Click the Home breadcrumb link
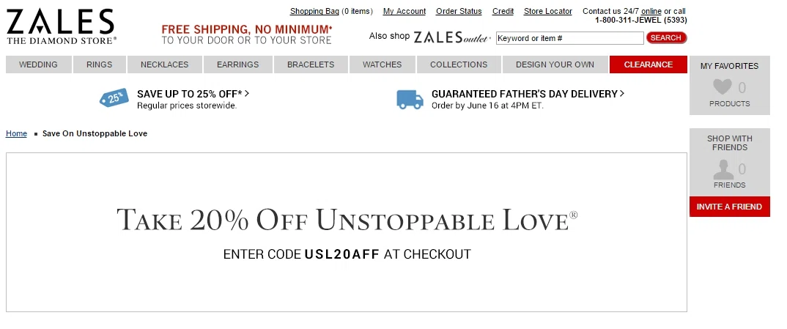The image size is (787, 329). click(x=17, y=133)
